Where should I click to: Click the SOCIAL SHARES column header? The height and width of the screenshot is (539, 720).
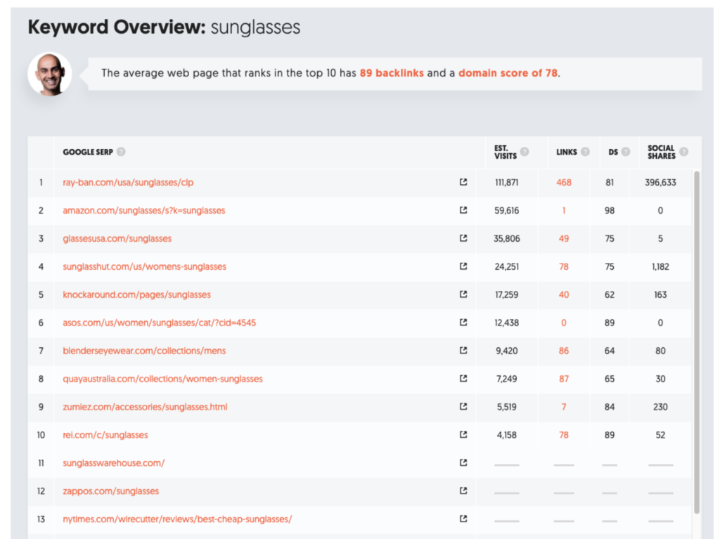coord(662,152)
